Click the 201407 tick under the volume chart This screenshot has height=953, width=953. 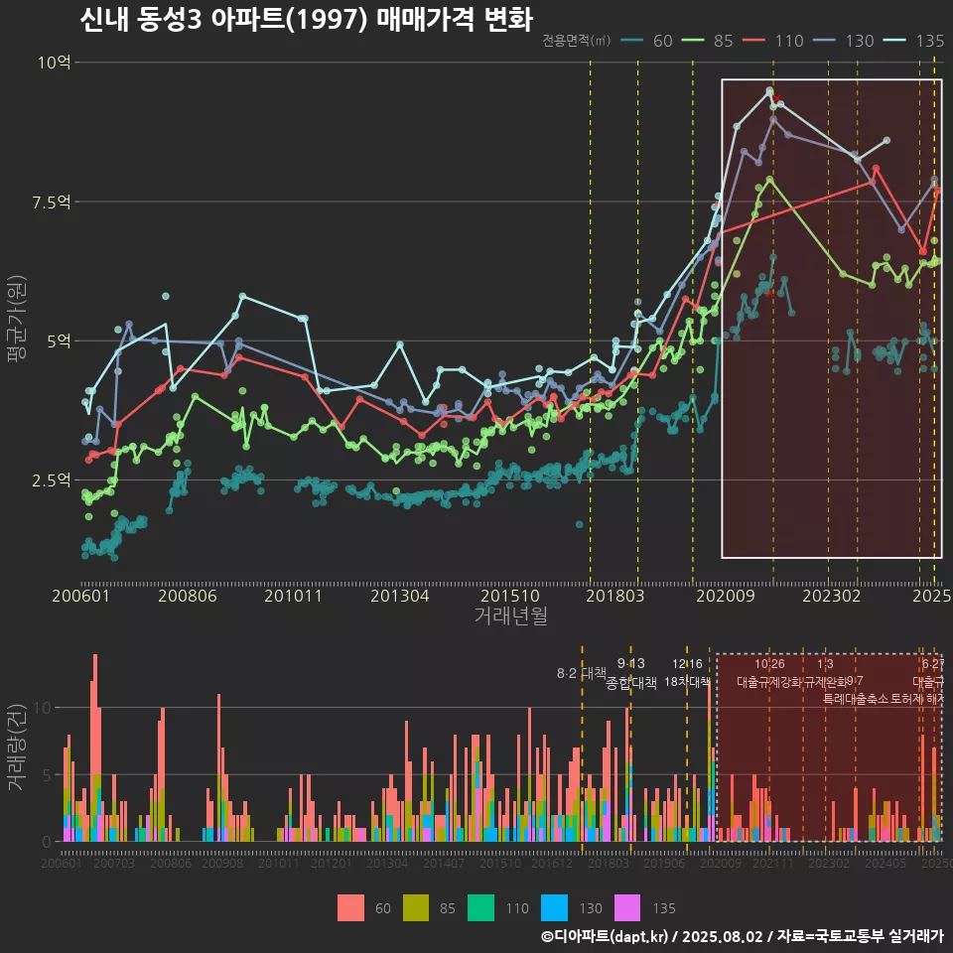point(444,863)
